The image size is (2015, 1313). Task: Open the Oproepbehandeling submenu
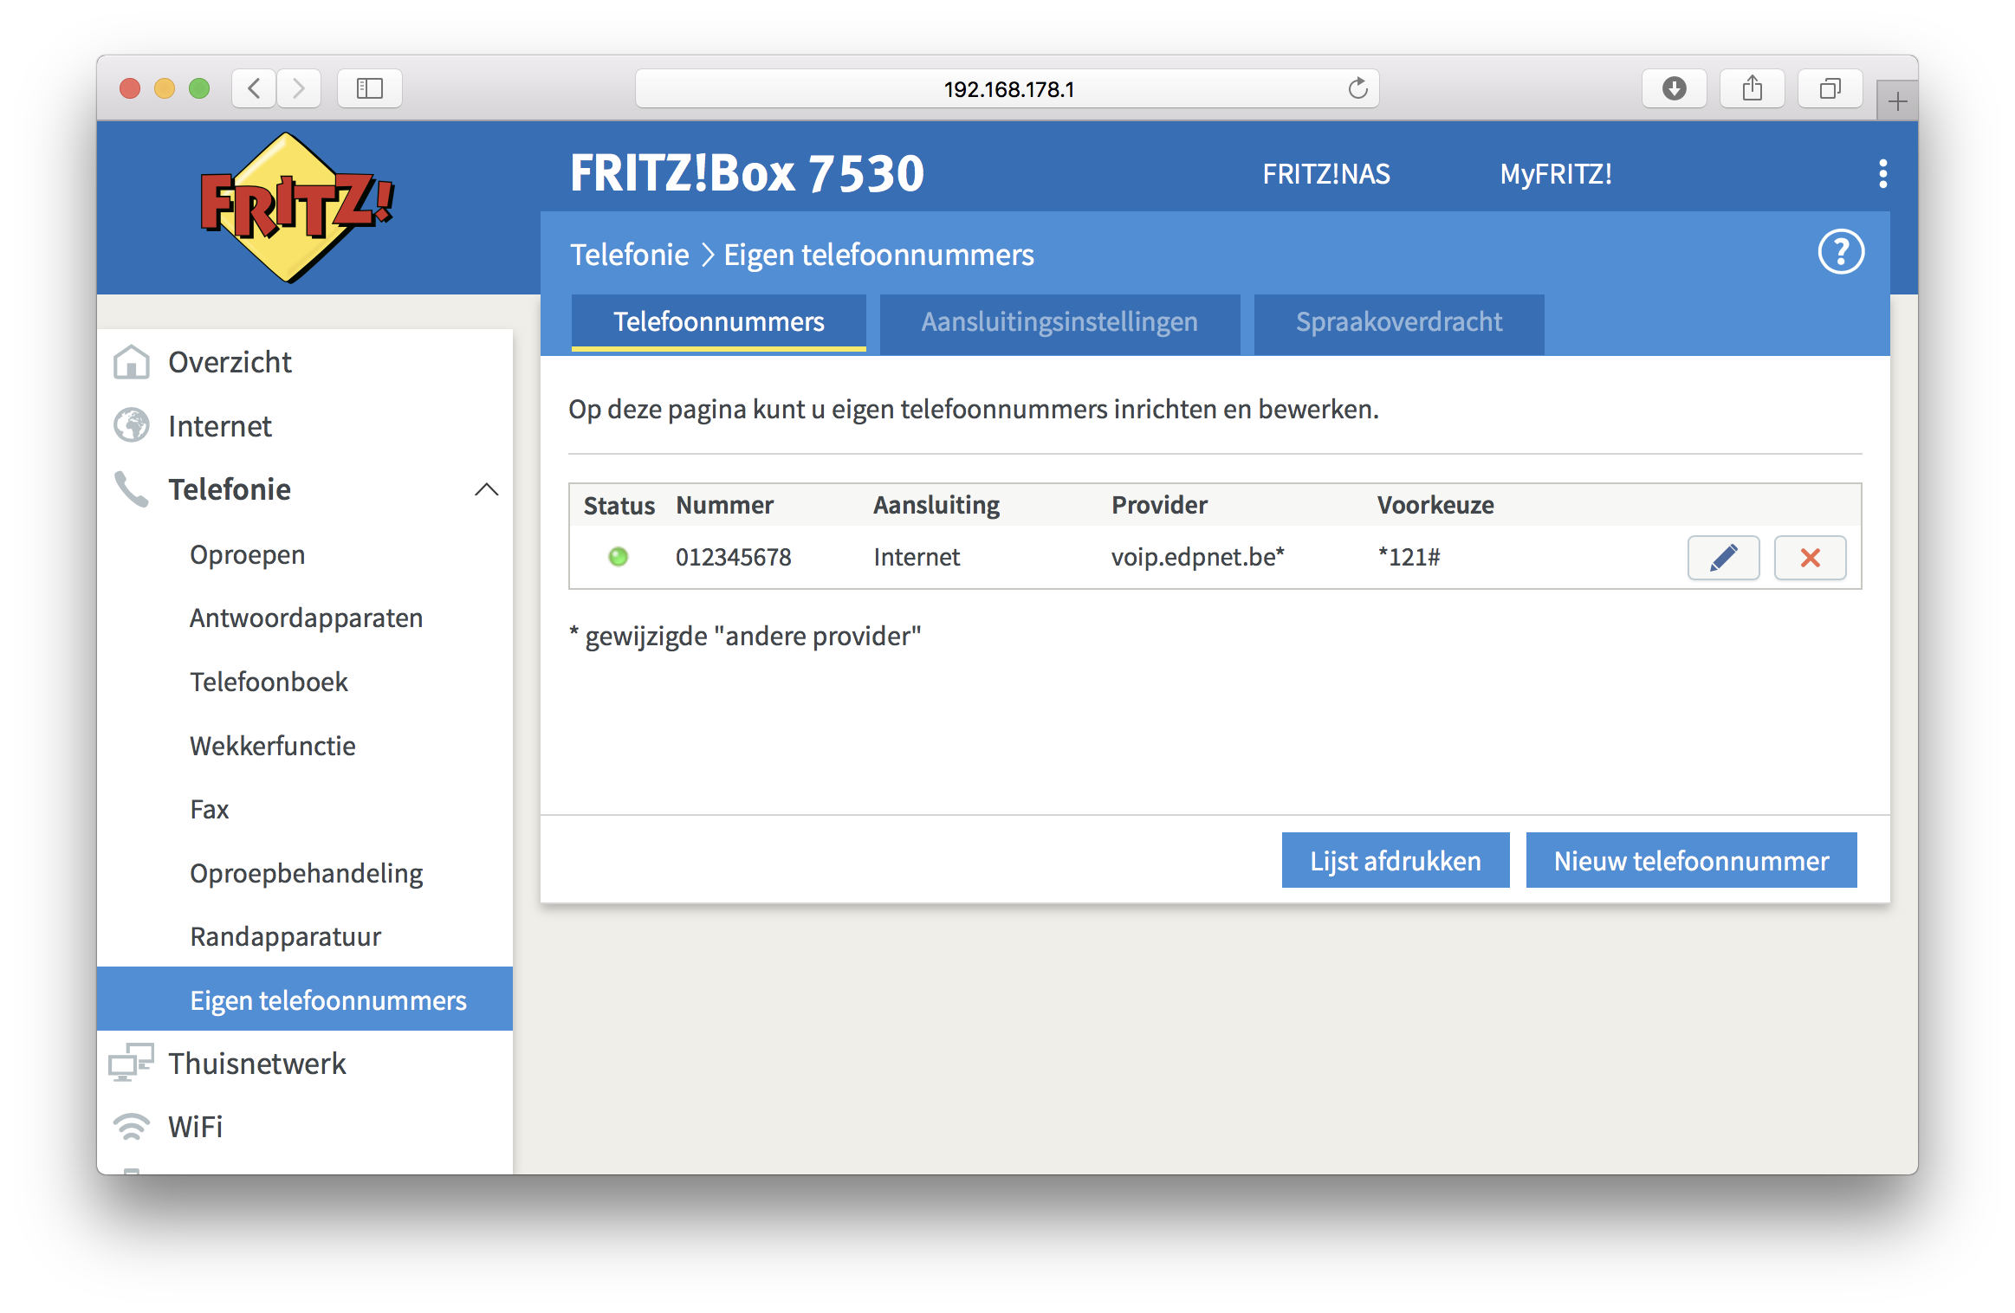coord(305,873)
